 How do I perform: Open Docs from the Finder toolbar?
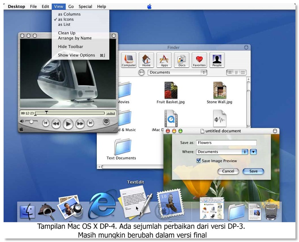(x=182, y=60)
